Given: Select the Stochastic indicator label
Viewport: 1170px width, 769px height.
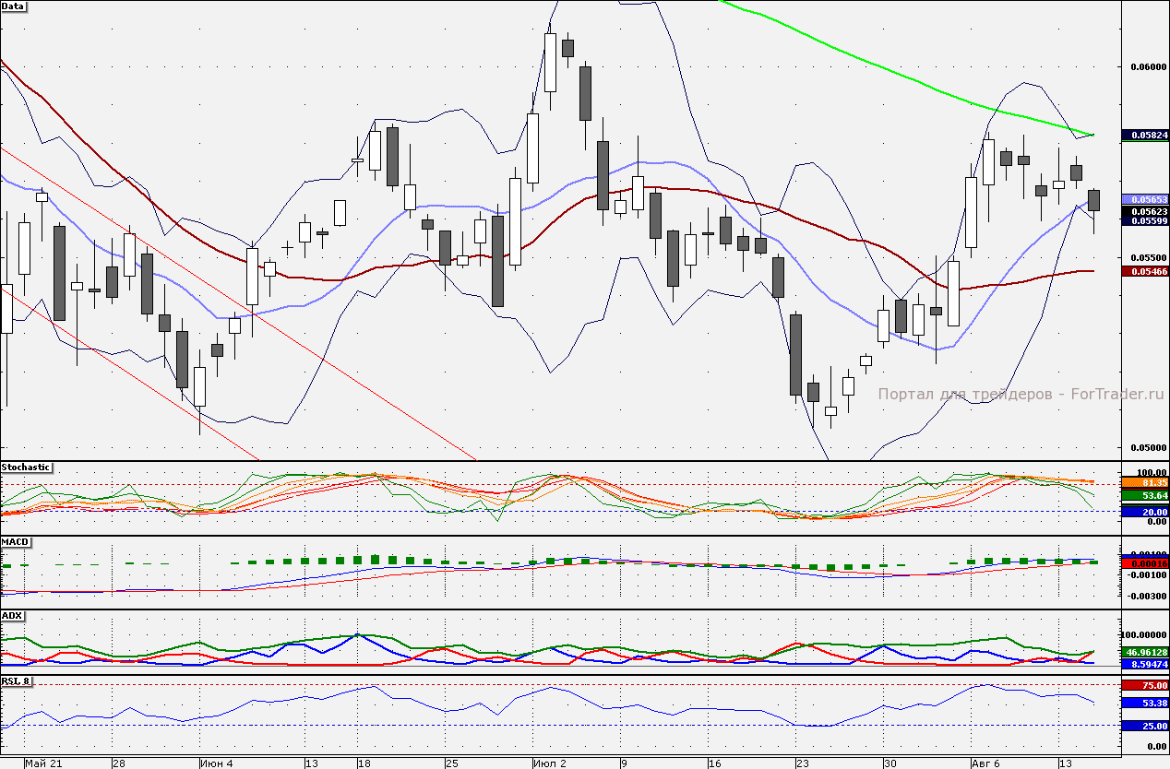Looking at the screenshot, I should [26, 467].
